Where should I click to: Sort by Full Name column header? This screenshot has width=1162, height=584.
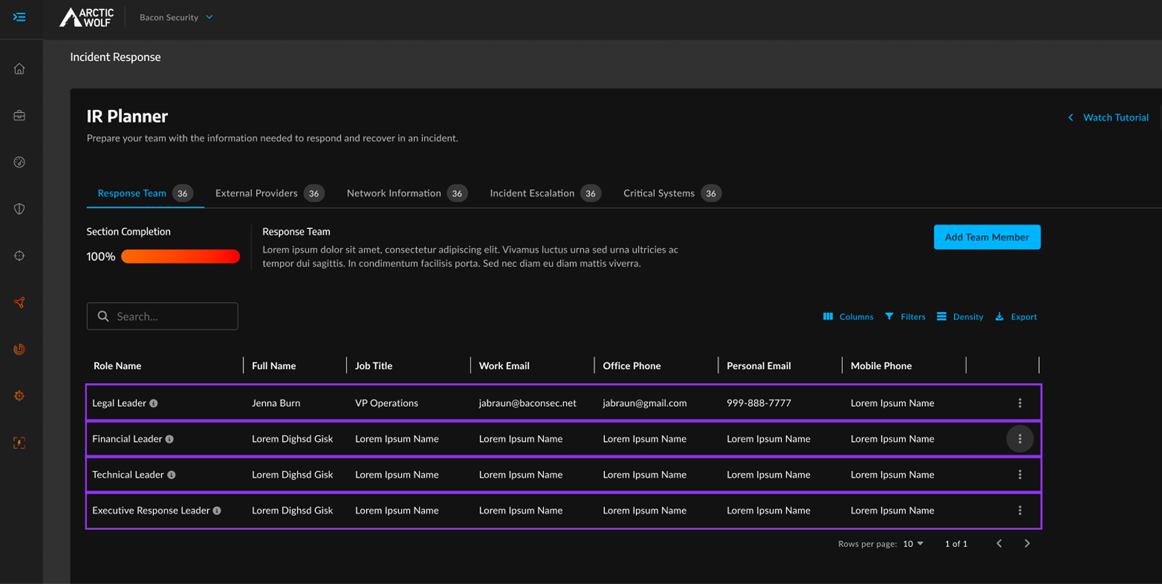coord(274,366)
